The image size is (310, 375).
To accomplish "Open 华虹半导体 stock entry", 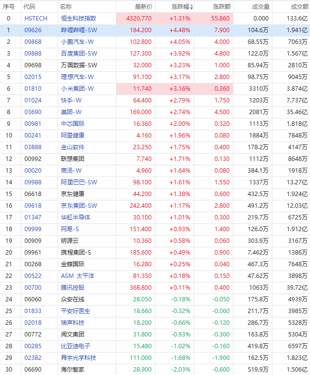I will point(76,217).
